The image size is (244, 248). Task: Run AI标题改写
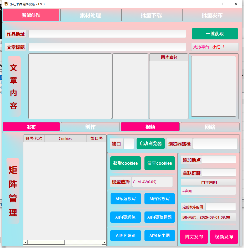126,199
